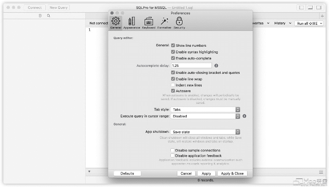Toggle Enable line wrap checkbox
This screenshot has height=187, width=329.
pyautogui.click(x=173, y=79)
